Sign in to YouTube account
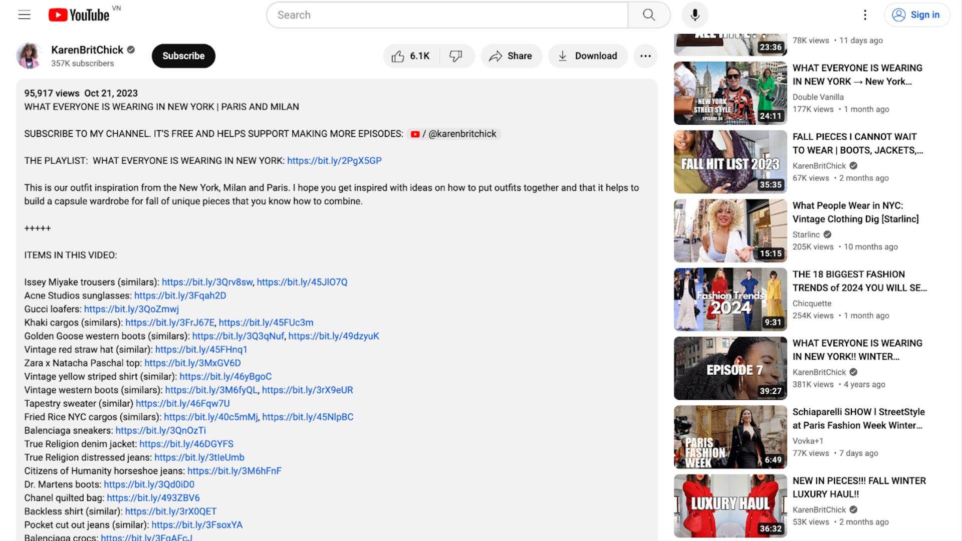 917,15
